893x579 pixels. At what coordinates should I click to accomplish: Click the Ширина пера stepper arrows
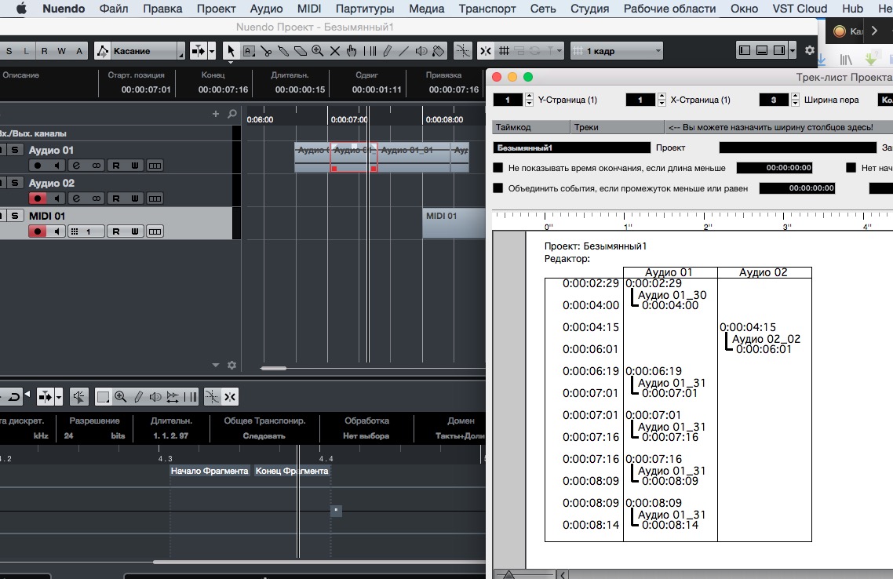click(795, 100)
